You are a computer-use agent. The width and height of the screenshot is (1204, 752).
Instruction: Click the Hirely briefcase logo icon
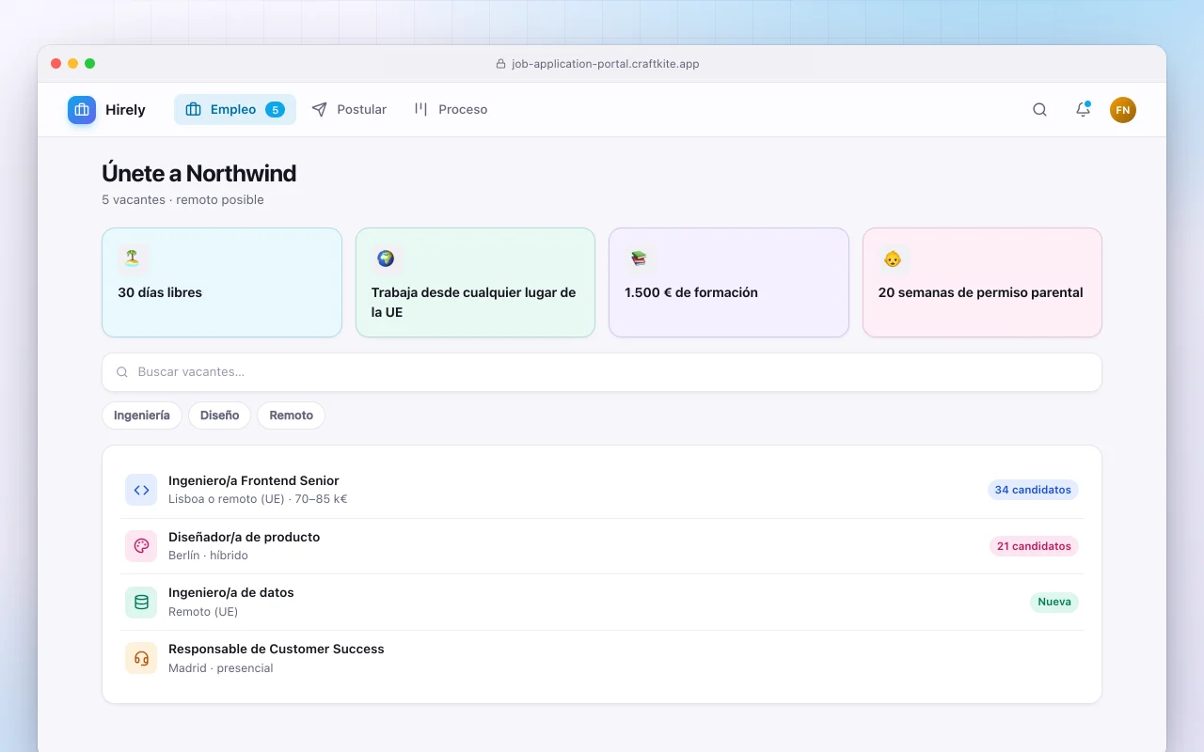coord(82,110)
